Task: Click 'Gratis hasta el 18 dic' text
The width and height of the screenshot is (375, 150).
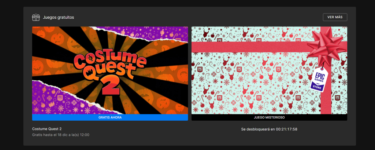Action: 60,135
